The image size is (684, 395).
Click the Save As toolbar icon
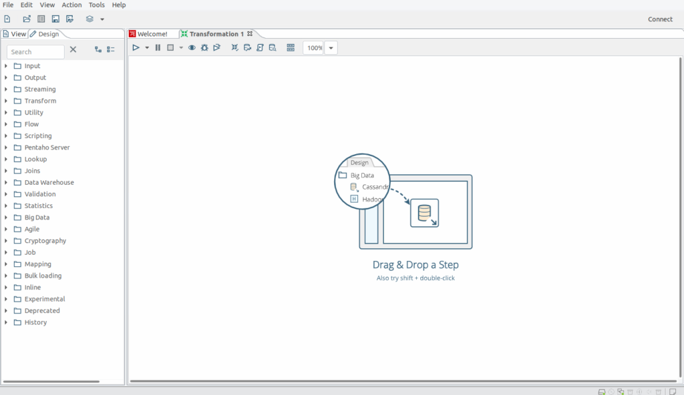click(69, 19)
